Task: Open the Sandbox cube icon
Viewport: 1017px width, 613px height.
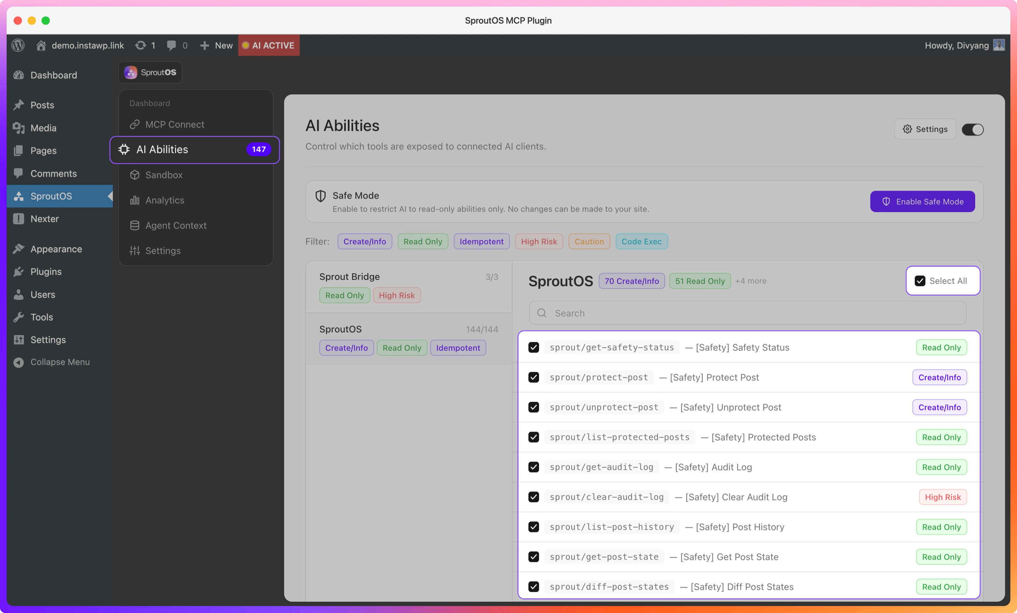Action: click(134, 175)
